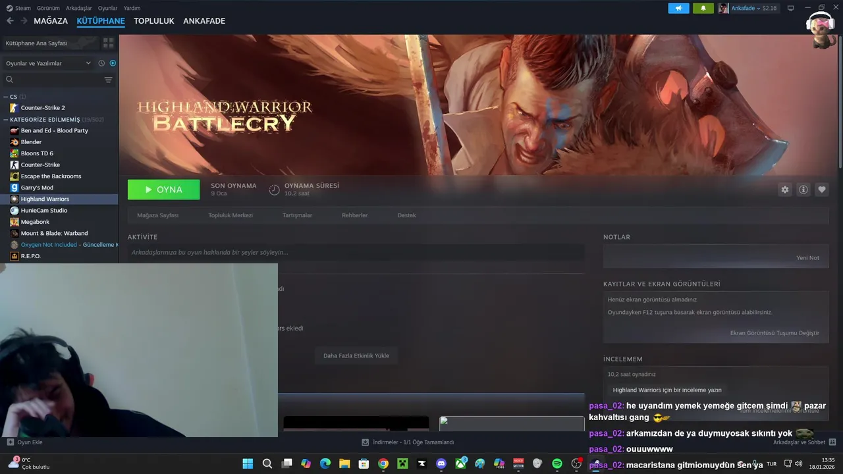Viewport: 843px width, 474px height.
Task: Switch to KÜTÜPHANE tab
Action: [x=101, y=21]
